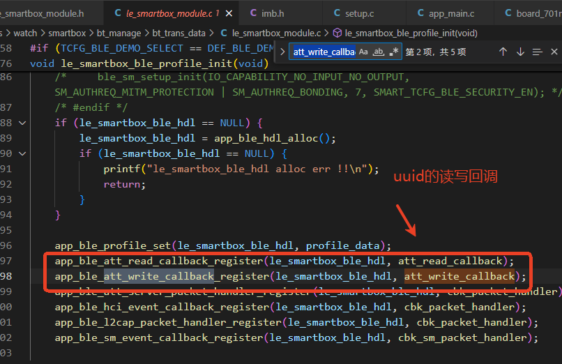Screen dimensions: 562x364
Task: Close the find widget
Action: pos(554,52)
